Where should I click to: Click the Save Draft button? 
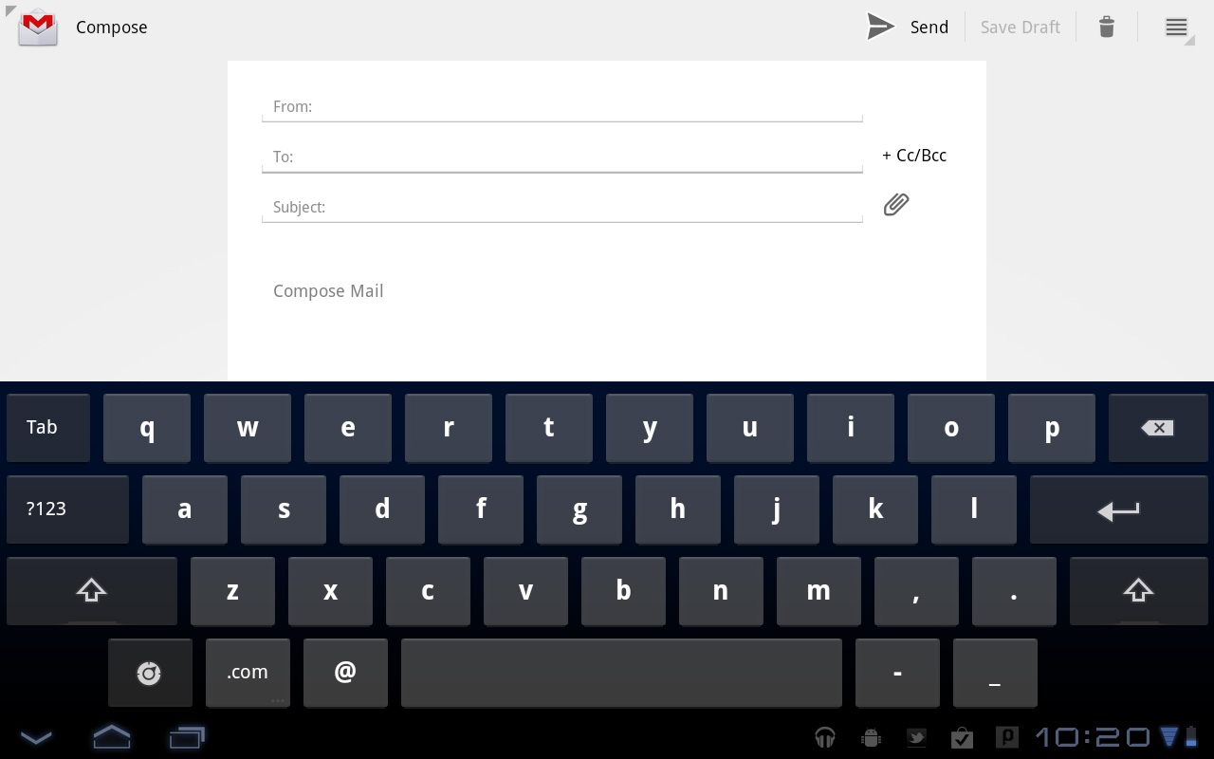[1021, 27]
